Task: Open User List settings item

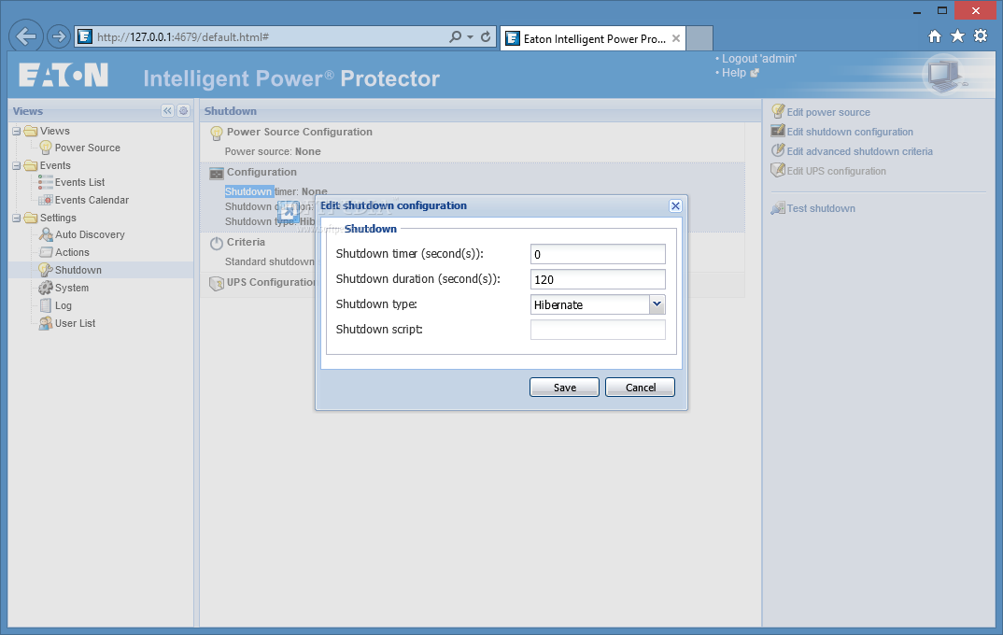Action: (x=75, y=324)
